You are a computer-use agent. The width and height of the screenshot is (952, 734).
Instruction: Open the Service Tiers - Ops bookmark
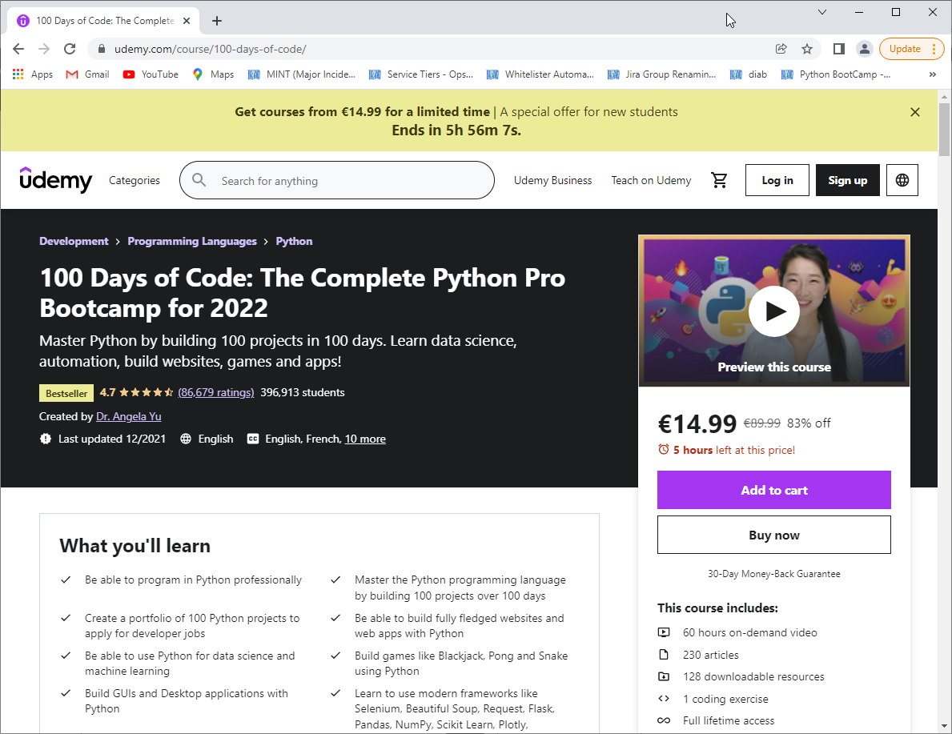(x=421, y=74)
